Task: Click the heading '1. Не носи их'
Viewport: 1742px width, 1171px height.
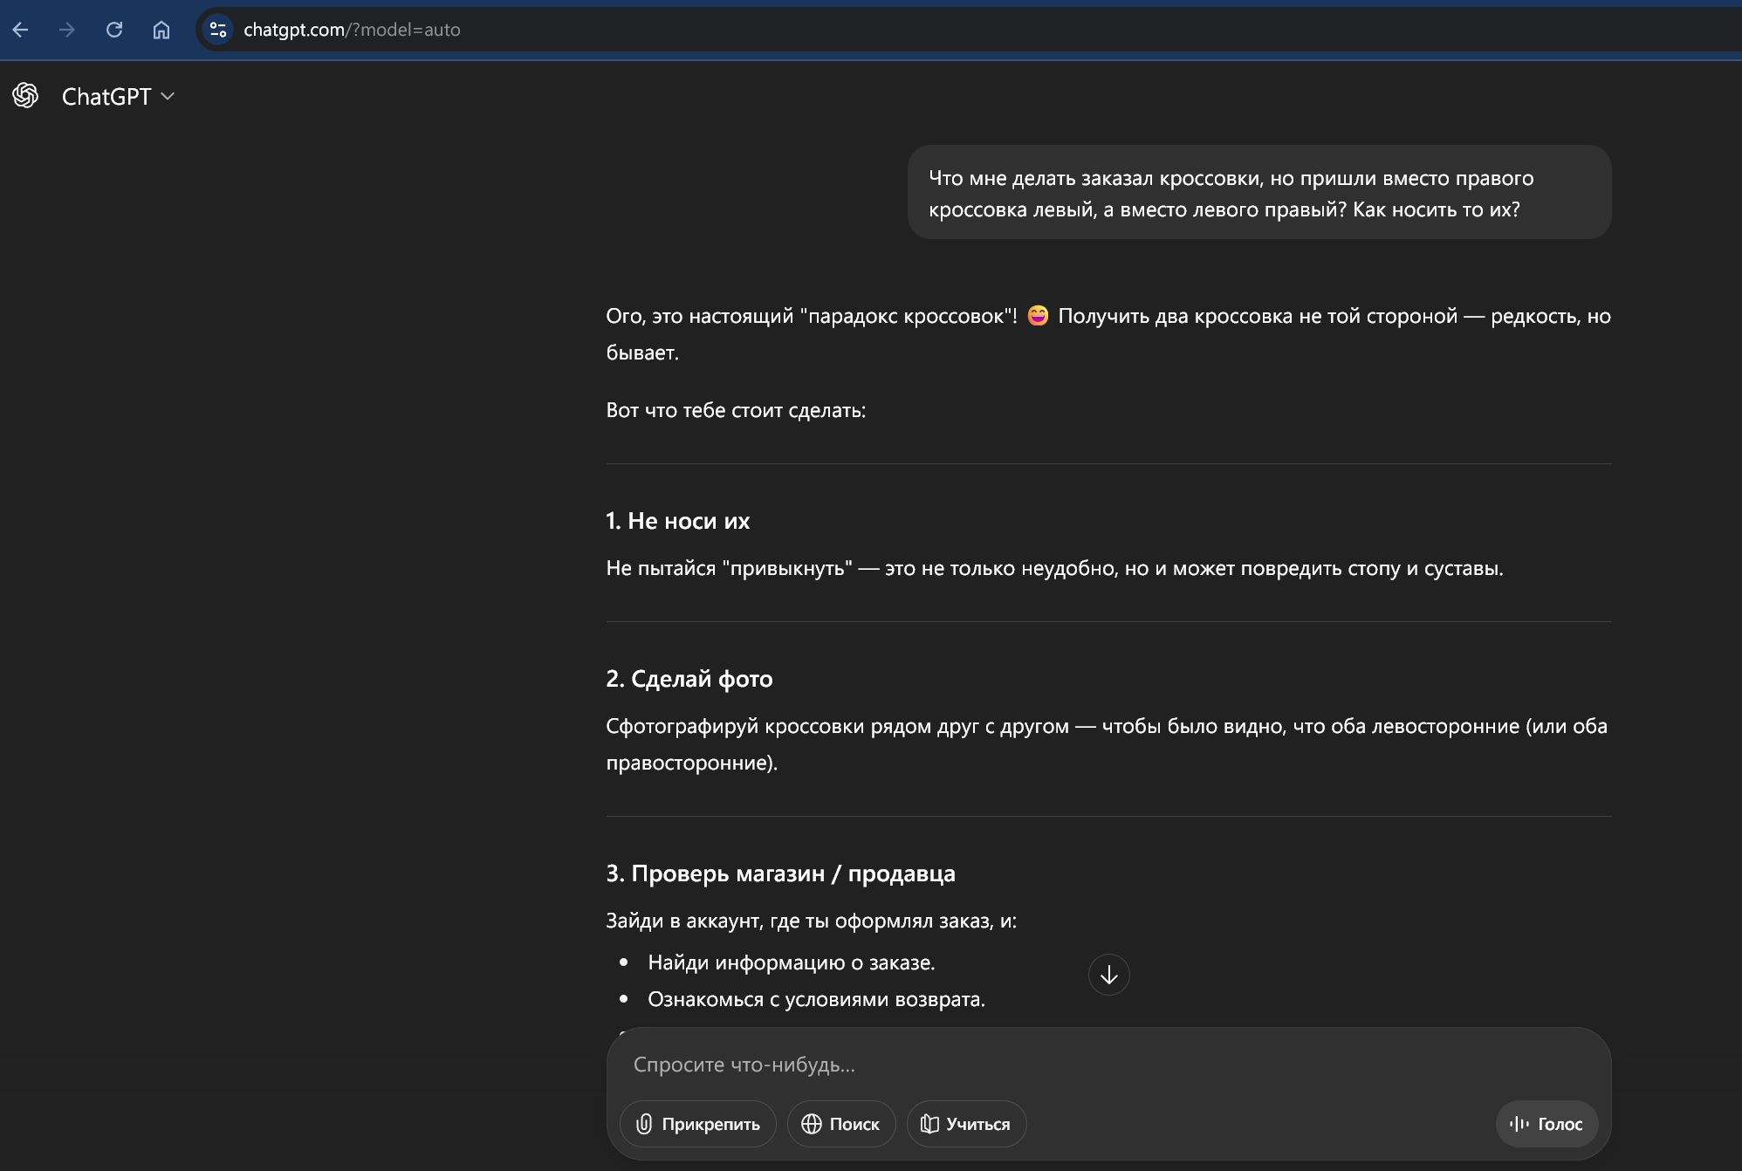Action: pos(677,521)
